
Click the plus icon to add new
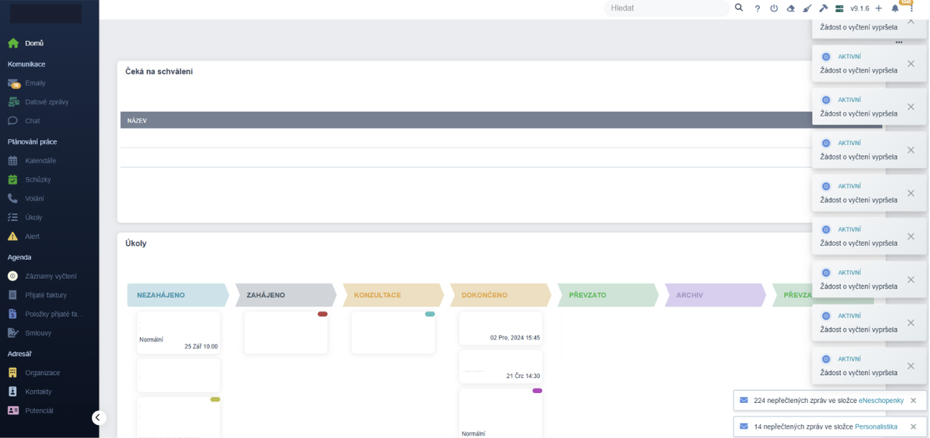click(x=879, y=9)
